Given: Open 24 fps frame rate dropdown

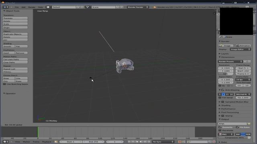Looking at the screenshot, I should coord(243,80).
